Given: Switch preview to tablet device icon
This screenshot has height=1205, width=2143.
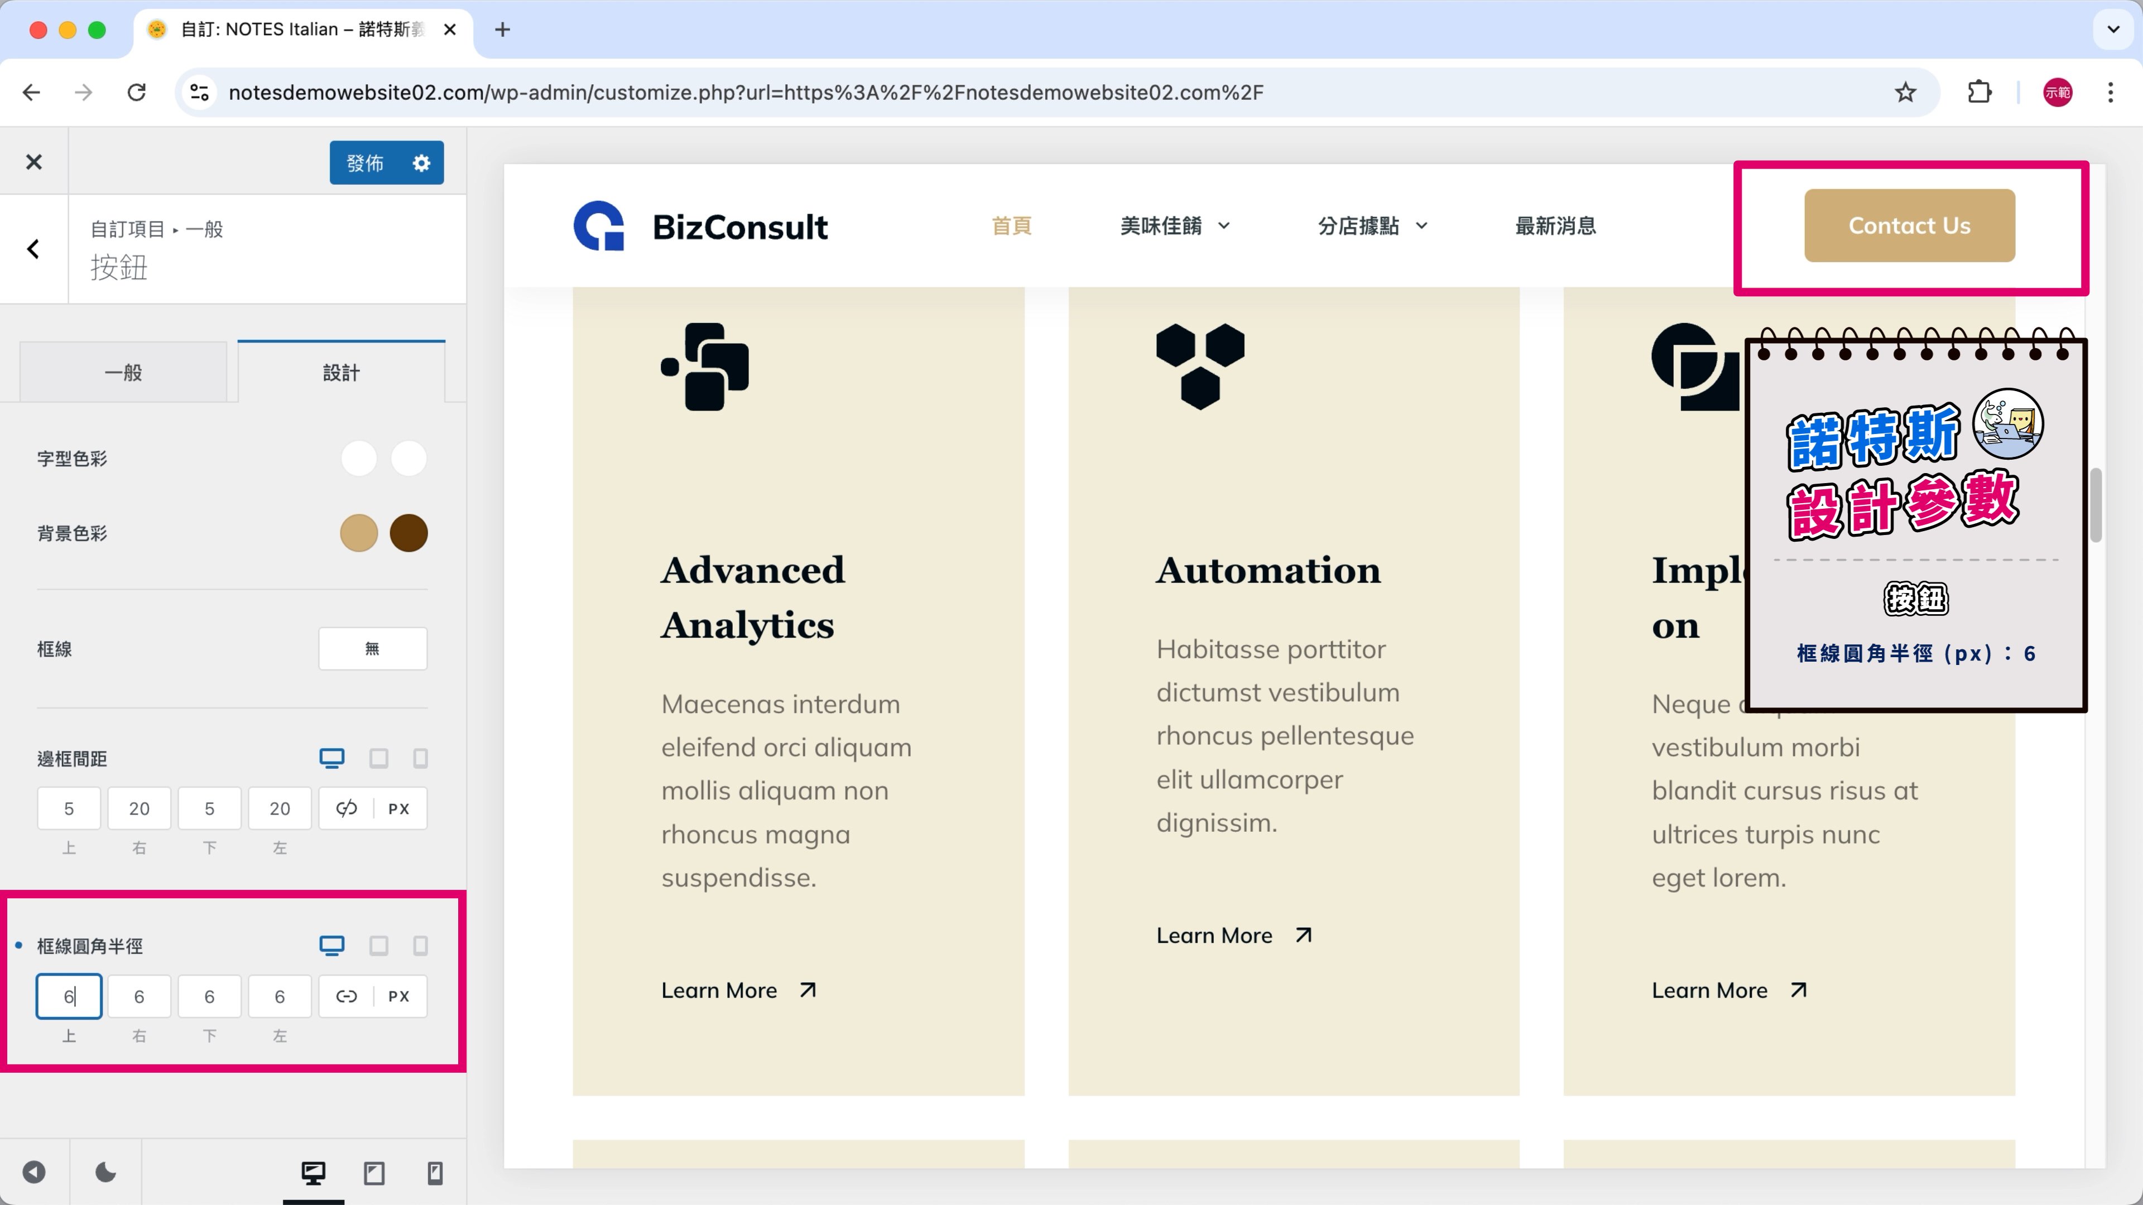Looking at the screenshot, I should coord(374,1173).
